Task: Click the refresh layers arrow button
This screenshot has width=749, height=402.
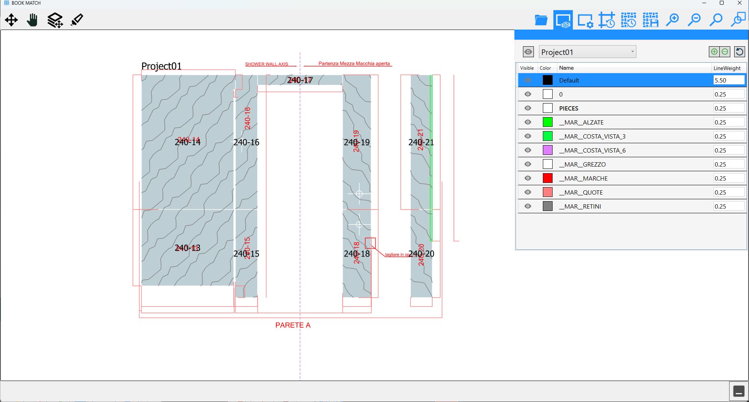Action: tap(739, 52)
